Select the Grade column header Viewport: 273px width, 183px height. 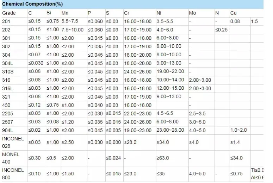pyautogui.click(x=9, y=13)
